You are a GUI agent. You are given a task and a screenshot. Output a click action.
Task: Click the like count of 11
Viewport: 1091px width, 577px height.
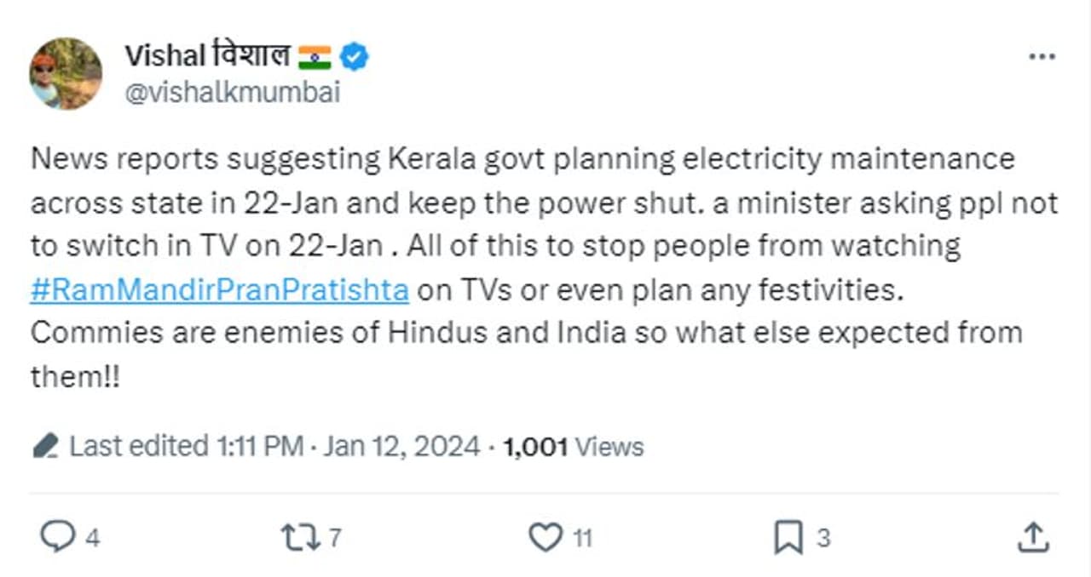pyautogui.click(x=582, y=538)
